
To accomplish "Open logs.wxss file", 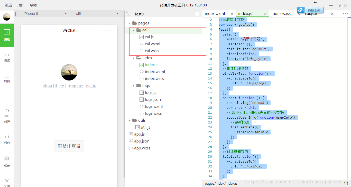I will pos(153,113).
